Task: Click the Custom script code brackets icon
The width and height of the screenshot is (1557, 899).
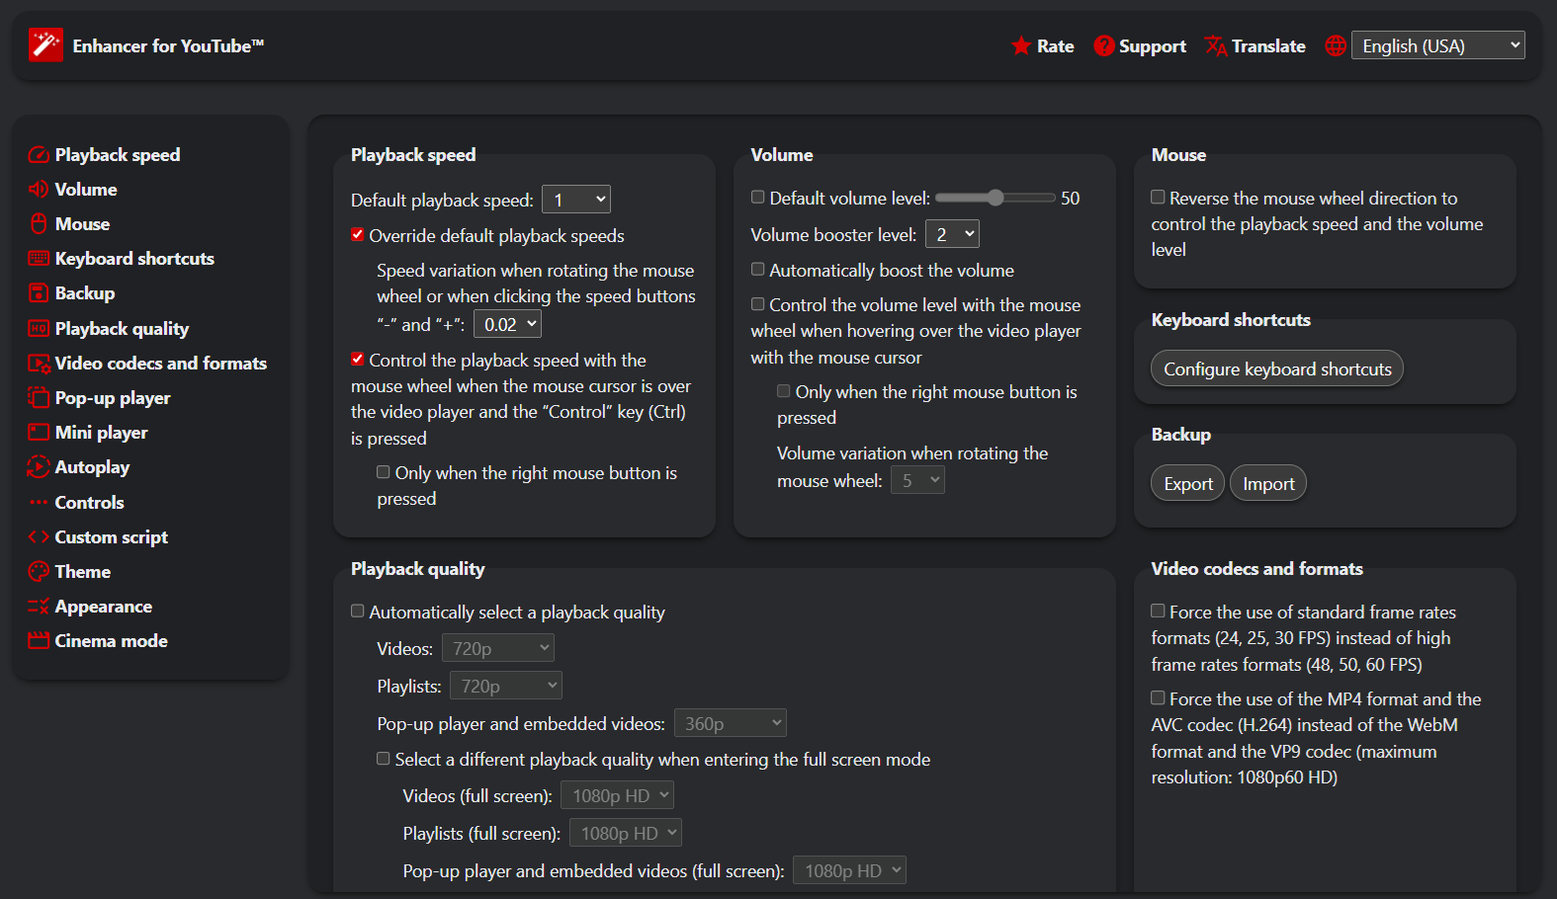Action: coord(39,537)
